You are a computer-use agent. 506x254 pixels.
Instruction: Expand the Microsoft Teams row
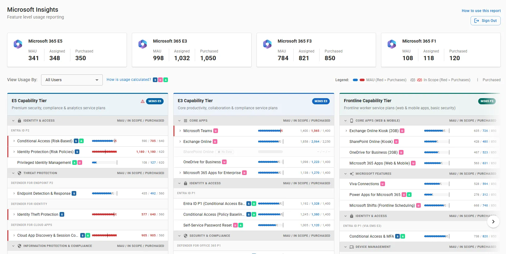pos(180,131)
